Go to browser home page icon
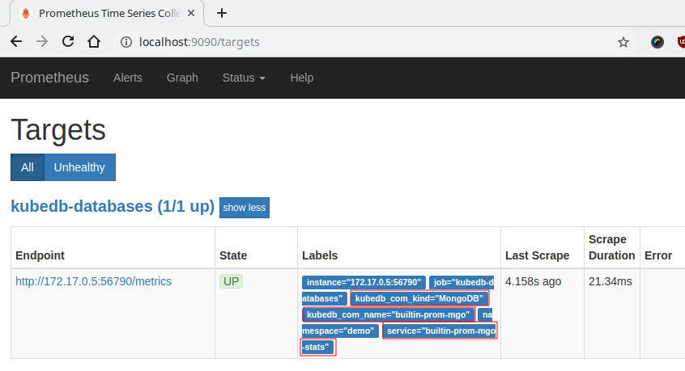 point(94,41)
